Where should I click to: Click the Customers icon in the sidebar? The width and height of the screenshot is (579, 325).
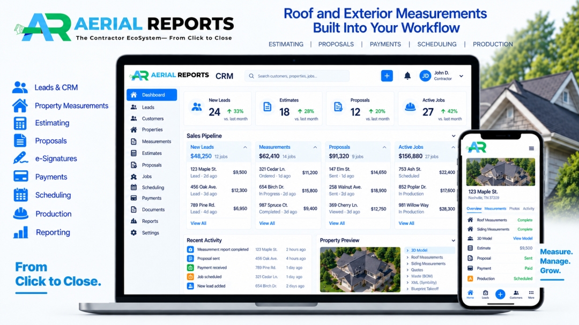click(x=133, y=118)
